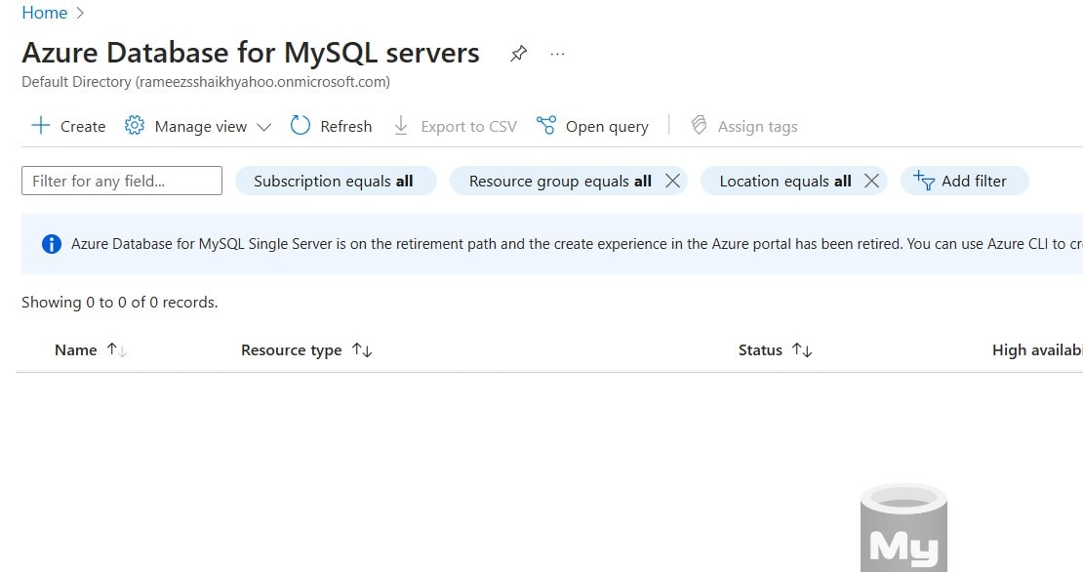The image size is (1083, 572).
Task: Click the Showing 0 to 0 records text
Action: pos(119,303)
